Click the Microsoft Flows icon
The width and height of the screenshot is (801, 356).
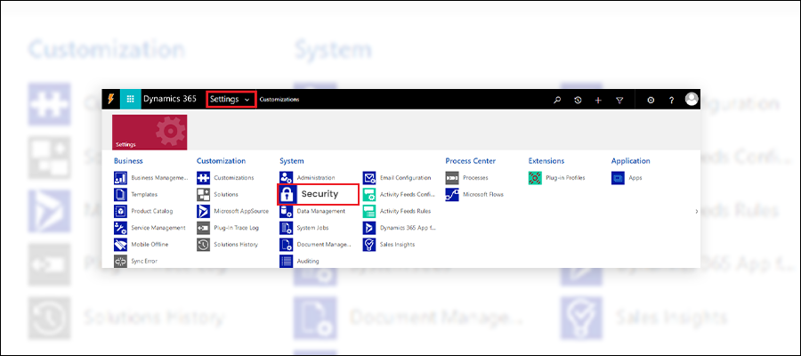click(451, 195)
